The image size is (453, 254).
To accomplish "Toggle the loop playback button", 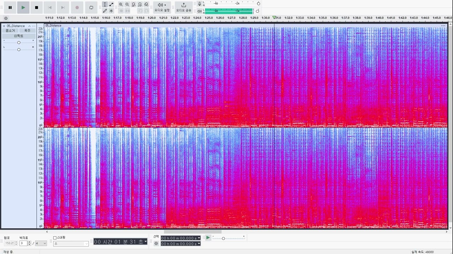I will (x=91, y=7).
